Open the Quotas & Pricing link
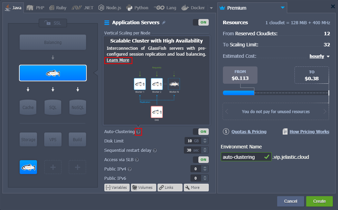 pyautogui.click(x=249, y=132)
